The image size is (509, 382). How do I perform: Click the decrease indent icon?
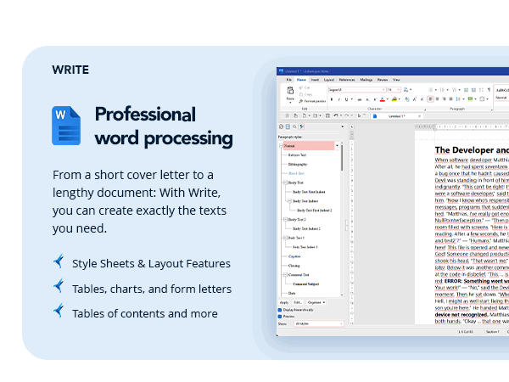pyautogui.click(x=466, y=90)
